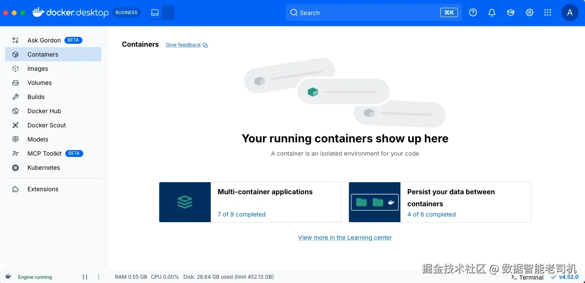Click the BETA badge beside MCP Toolkit
Viewport: 585px width, 283px height.
74,154
